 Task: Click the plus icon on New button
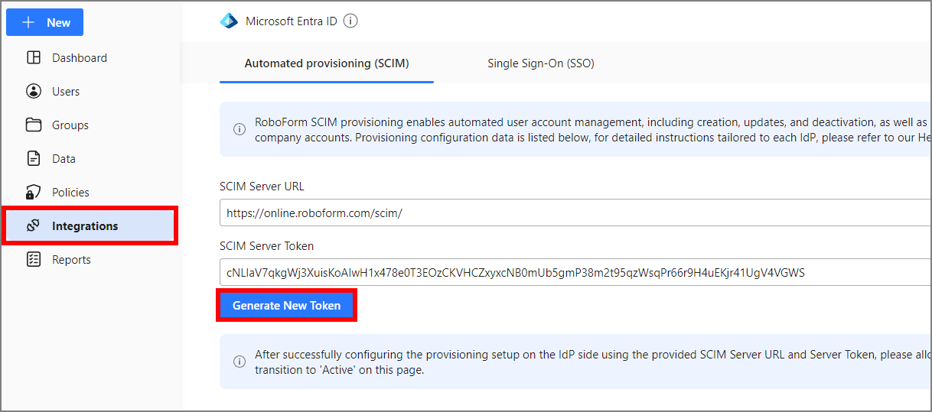point(28,22)
